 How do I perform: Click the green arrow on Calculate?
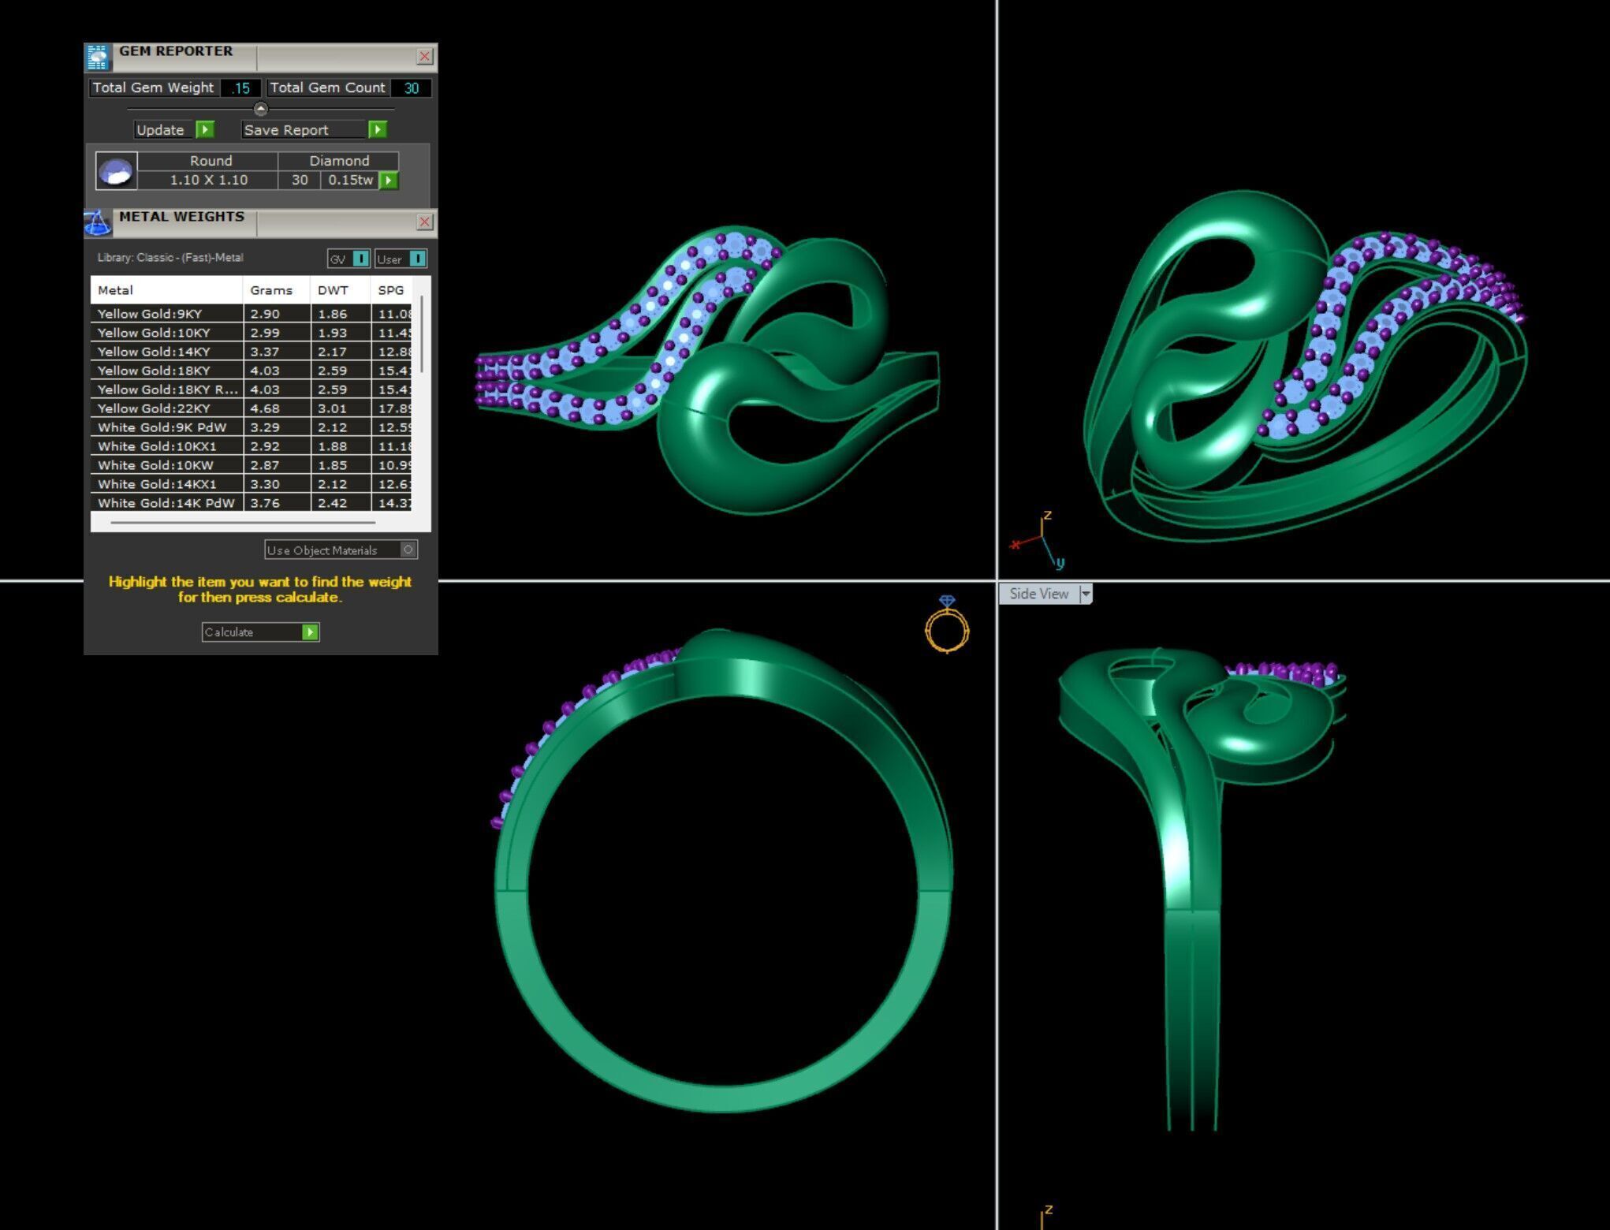(x=310, y=632)
